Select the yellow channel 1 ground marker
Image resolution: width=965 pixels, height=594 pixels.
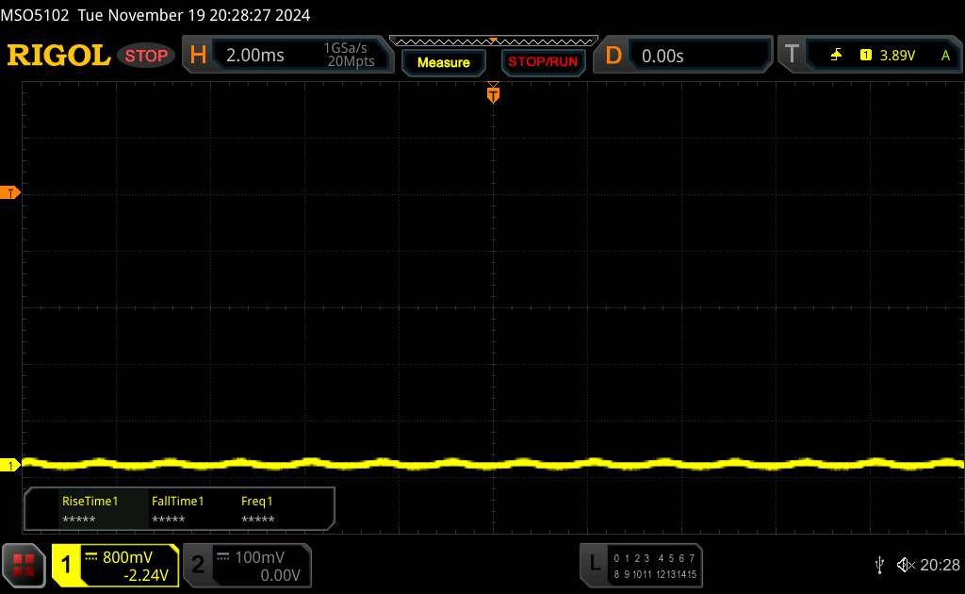9,465
